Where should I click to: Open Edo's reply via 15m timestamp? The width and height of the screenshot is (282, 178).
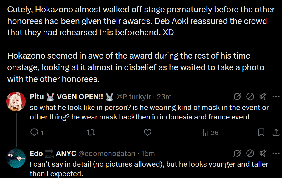point(148,154)
